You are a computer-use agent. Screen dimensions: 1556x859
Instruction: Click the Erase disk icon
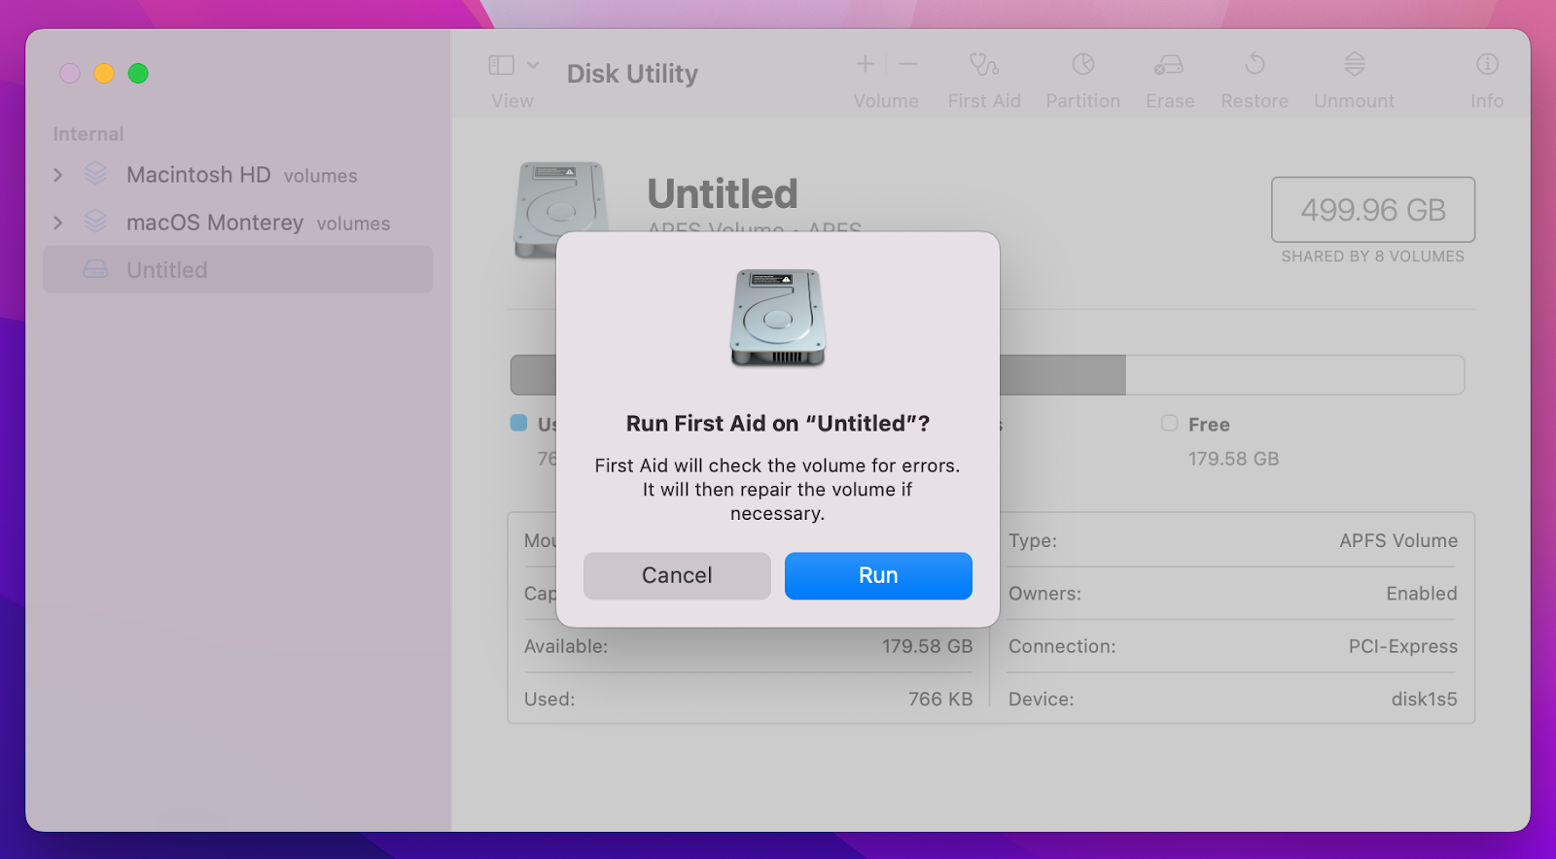(x=1169, y=65)
